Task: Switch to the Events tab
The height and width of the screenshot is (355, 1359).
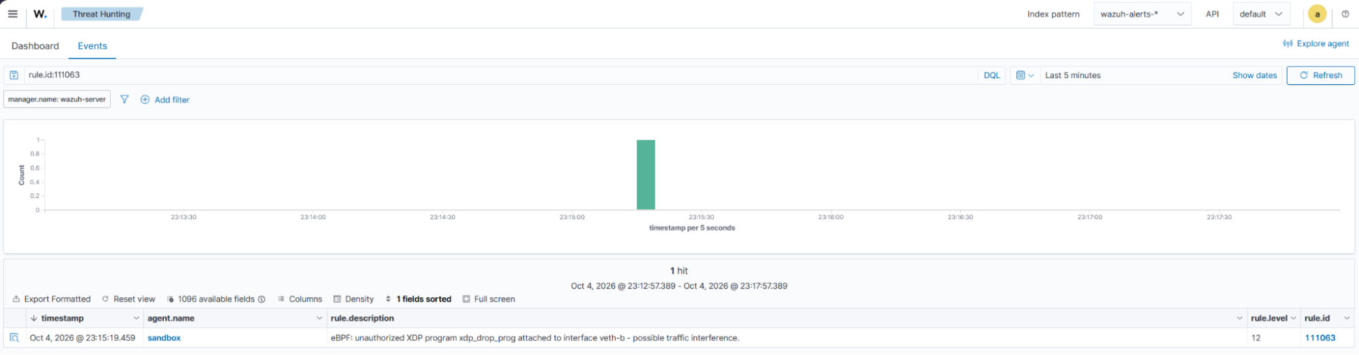Action: coord(92,45)
